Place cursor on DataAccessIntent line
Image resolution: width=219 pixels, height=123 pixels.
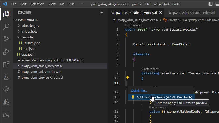161,44
